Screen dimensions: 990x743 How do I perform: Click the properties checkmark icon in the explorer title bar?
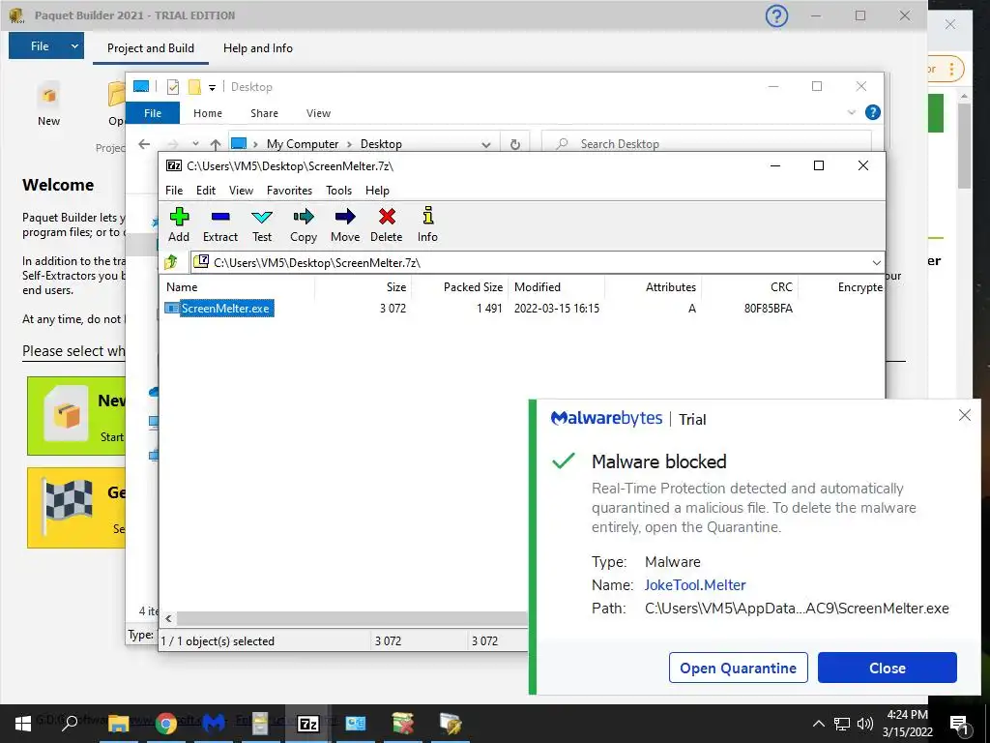click(x=173, y=86)
